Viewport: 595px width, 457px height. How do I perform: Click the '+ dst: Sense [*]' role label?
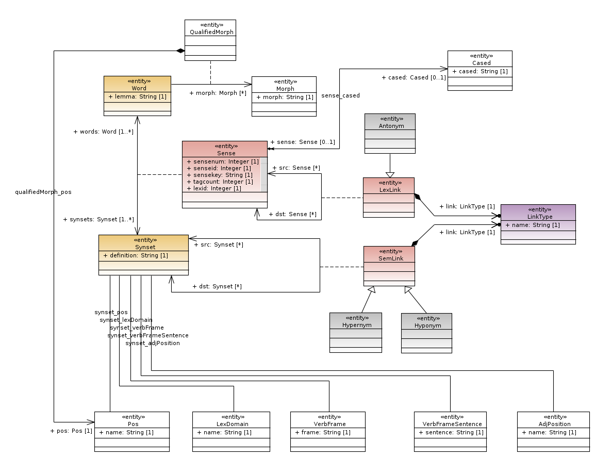tap(292, 214)
